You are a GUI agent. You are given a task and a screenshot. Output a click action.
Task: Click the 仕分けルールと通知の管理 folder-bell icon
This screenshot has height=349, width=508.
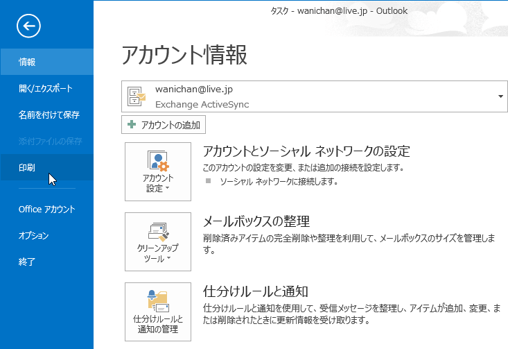pyautogui.click(x=158, y=301)
